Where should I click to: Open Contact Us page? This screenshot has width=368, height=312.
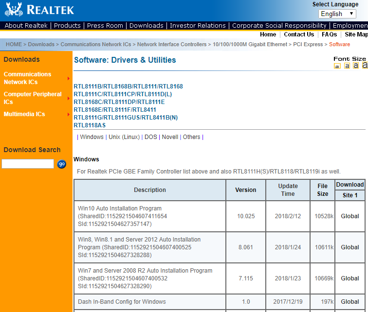299,35
